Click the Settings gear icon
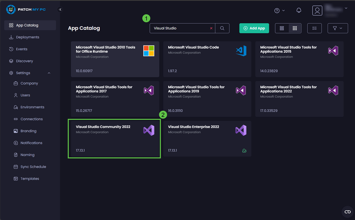355x220 pixels. (11, 73)
